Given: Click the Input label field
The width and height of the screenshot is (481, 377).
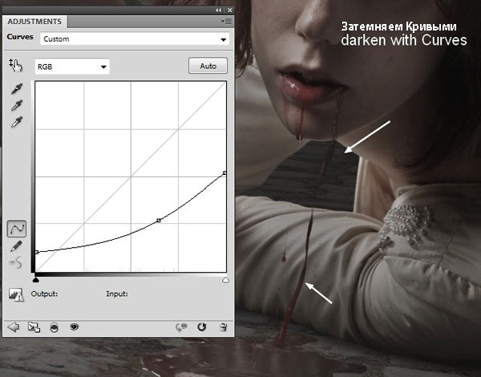Looking at the screenshot, I should [117, 294].
